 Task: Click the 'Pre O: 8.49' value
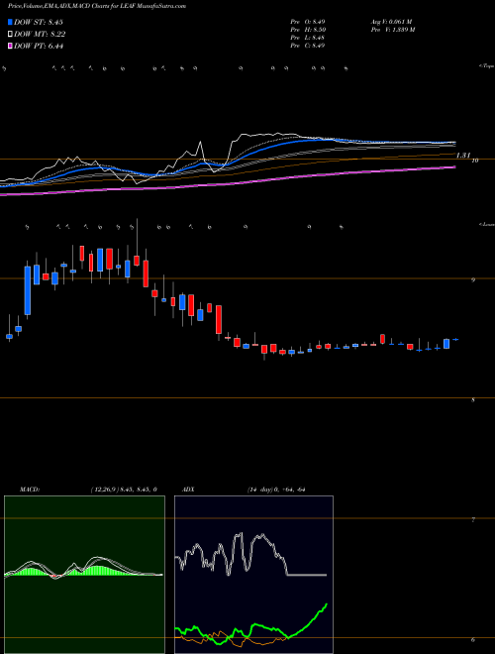pyautogui.click(x=308, y=21)
